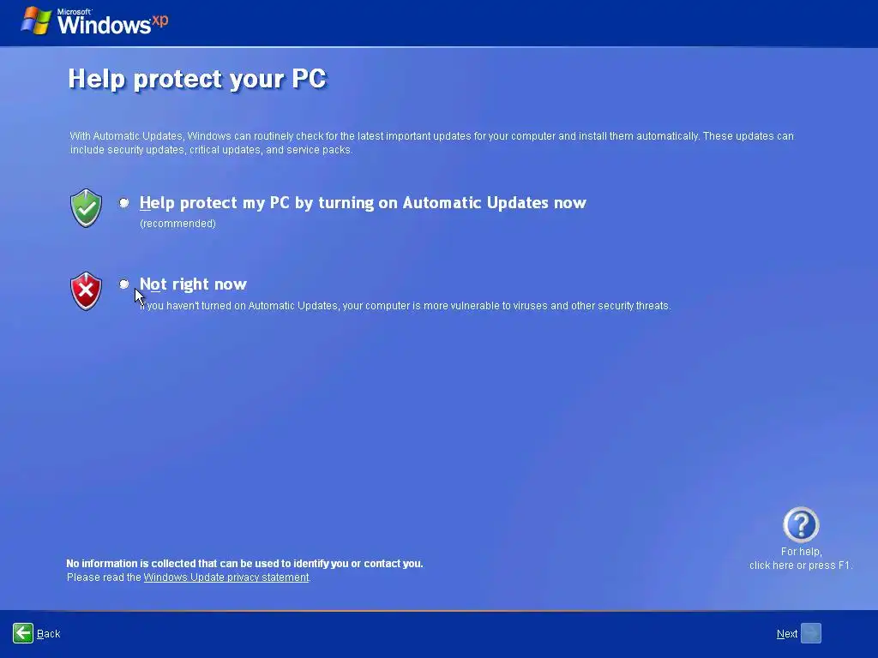Click the Windows XP flag logo
Image resolution: width=878 pixels, height=658 pixels.
pos(36,21)
